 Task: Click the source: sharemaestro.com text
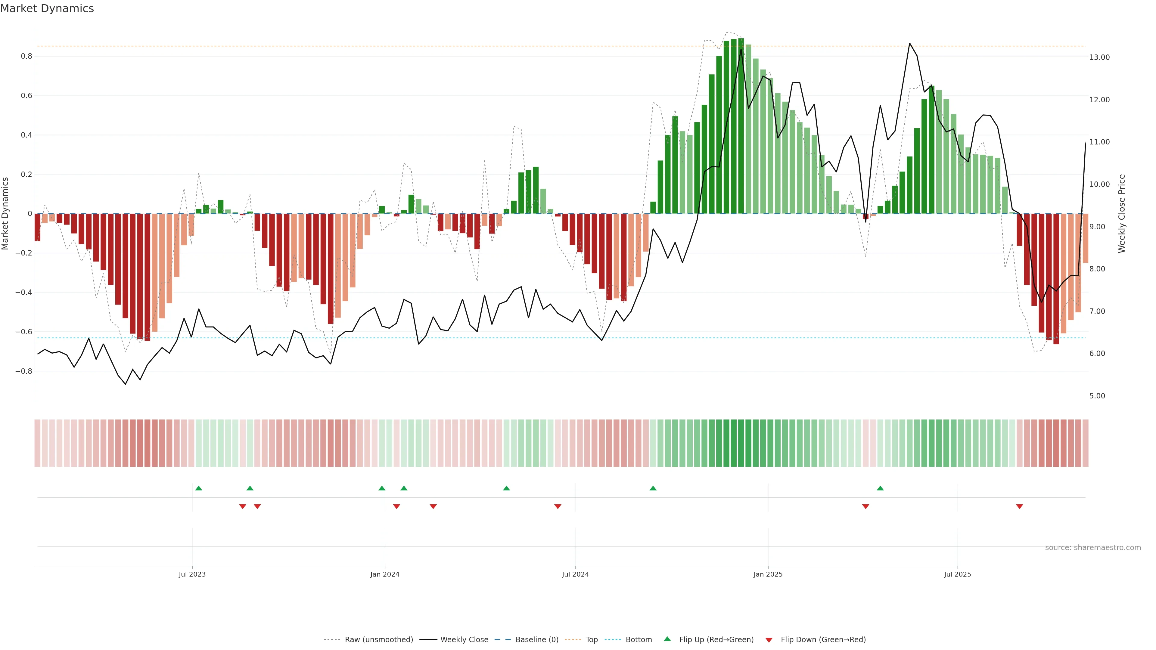1093,548
